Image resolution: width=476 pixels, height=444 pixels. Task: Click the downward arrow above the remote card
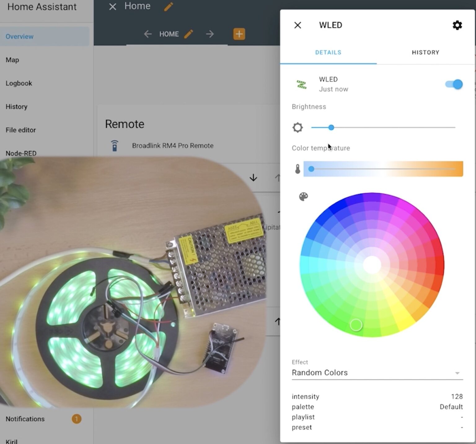[x=253, y=178]
